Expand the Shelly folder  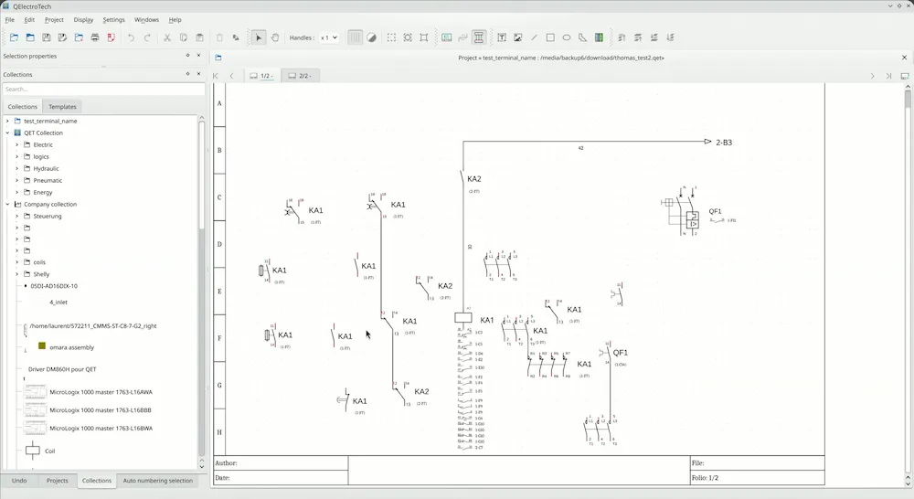click(16, 274)
